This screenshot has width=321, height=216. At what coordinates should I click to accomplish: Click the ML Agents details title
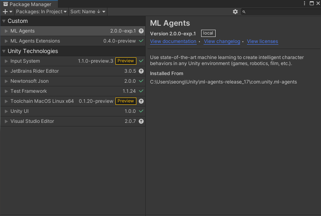click(170, 23)
